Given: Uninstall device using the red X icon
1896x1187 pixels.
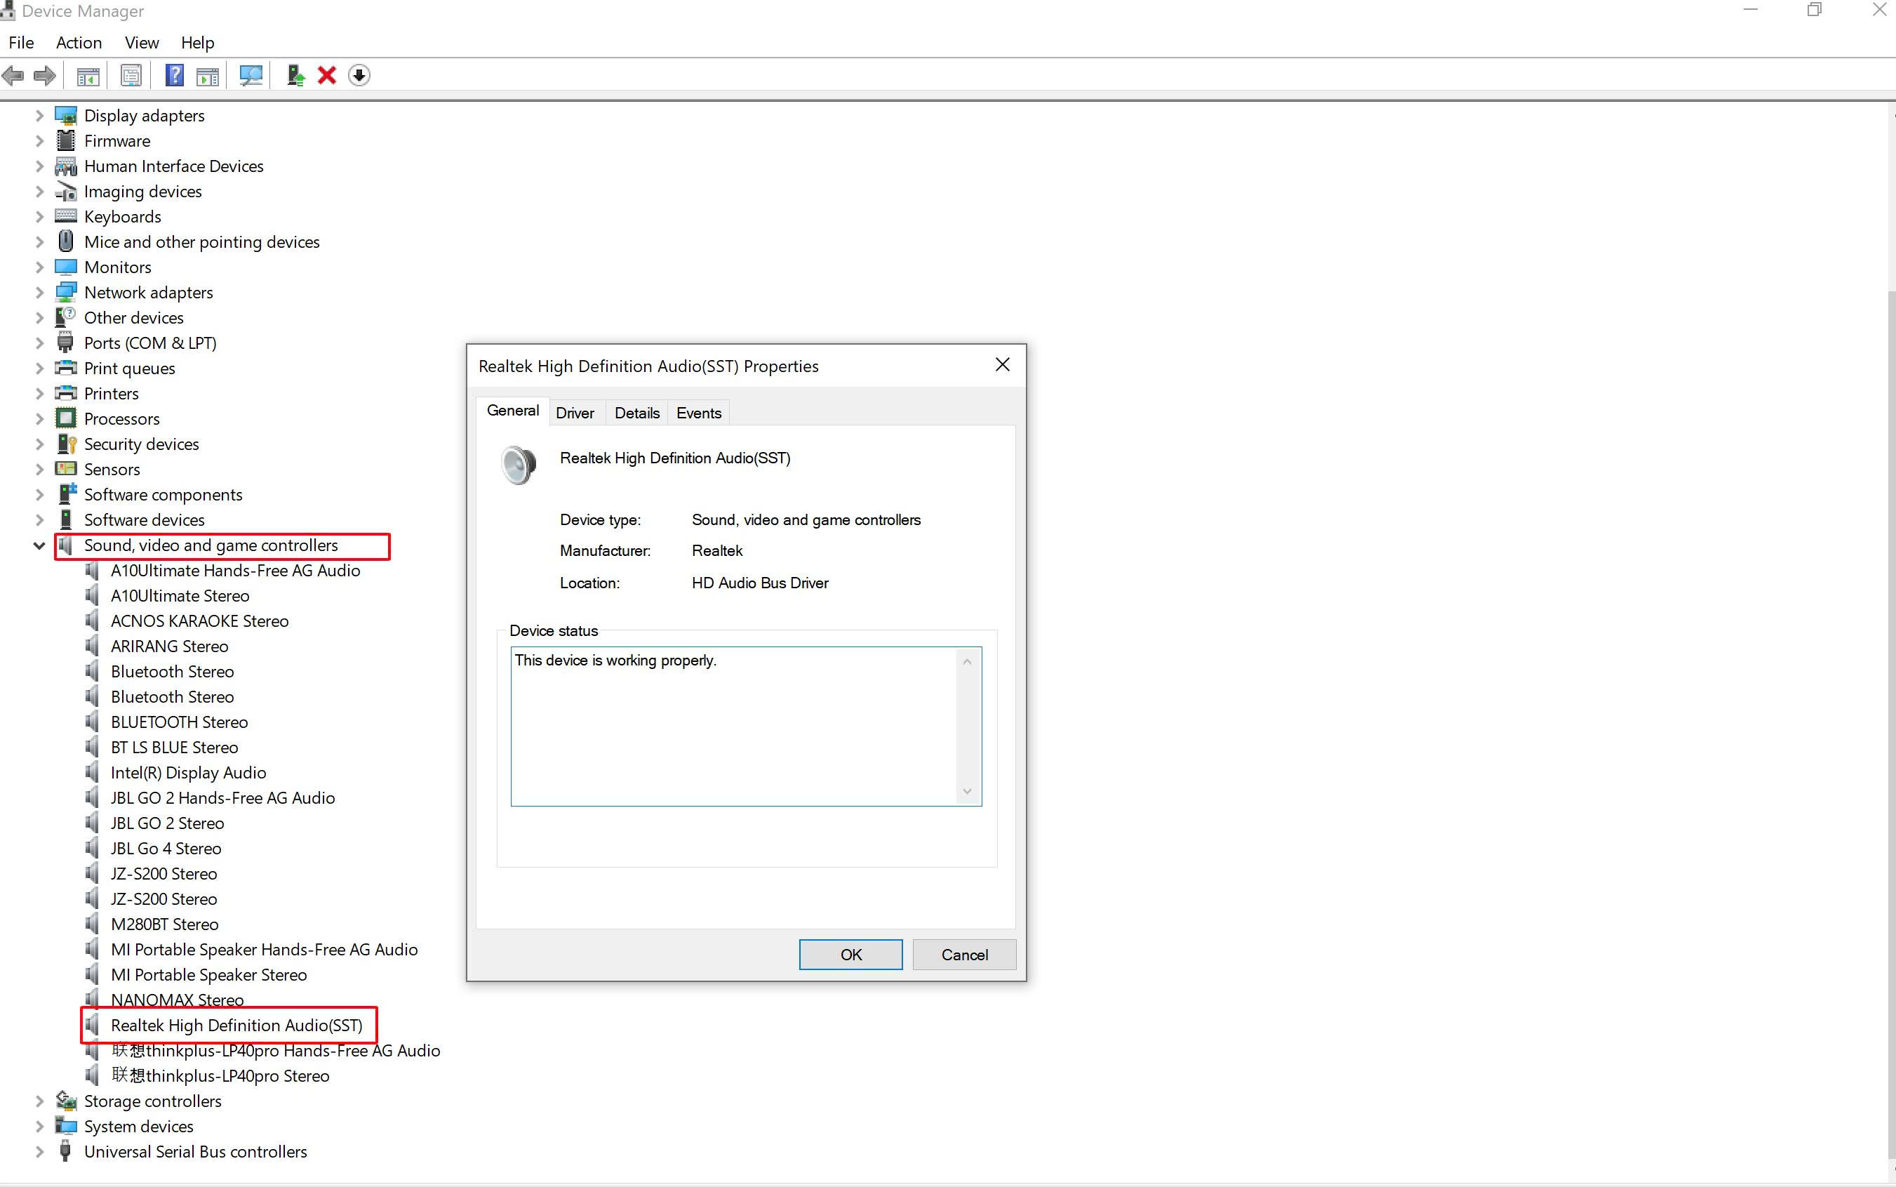Looking at the screenshot, I should tap(326, 74).
